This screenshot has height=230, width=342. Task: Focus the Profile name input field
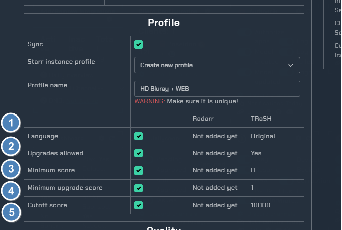pyautogui.click(x=217, y=89)
